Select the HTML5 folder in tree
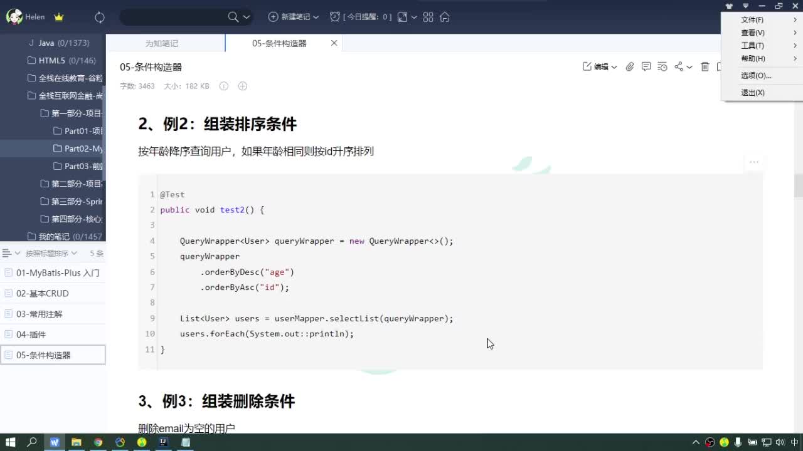The image size is (803, 451). pyautogui.click(x=53, y=61)
